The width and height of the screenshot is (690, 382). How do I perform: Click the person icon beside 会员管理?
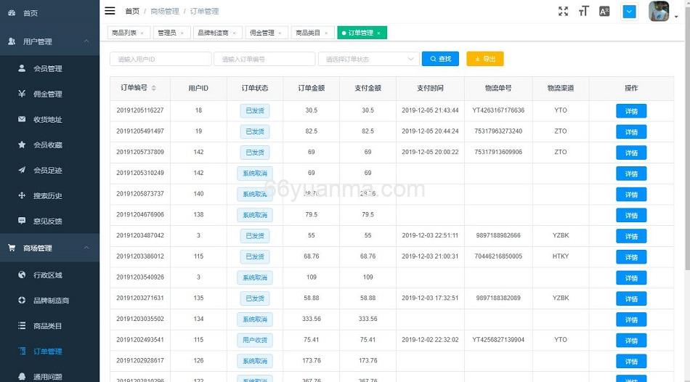pyautogui.click(x=22, y=68)
